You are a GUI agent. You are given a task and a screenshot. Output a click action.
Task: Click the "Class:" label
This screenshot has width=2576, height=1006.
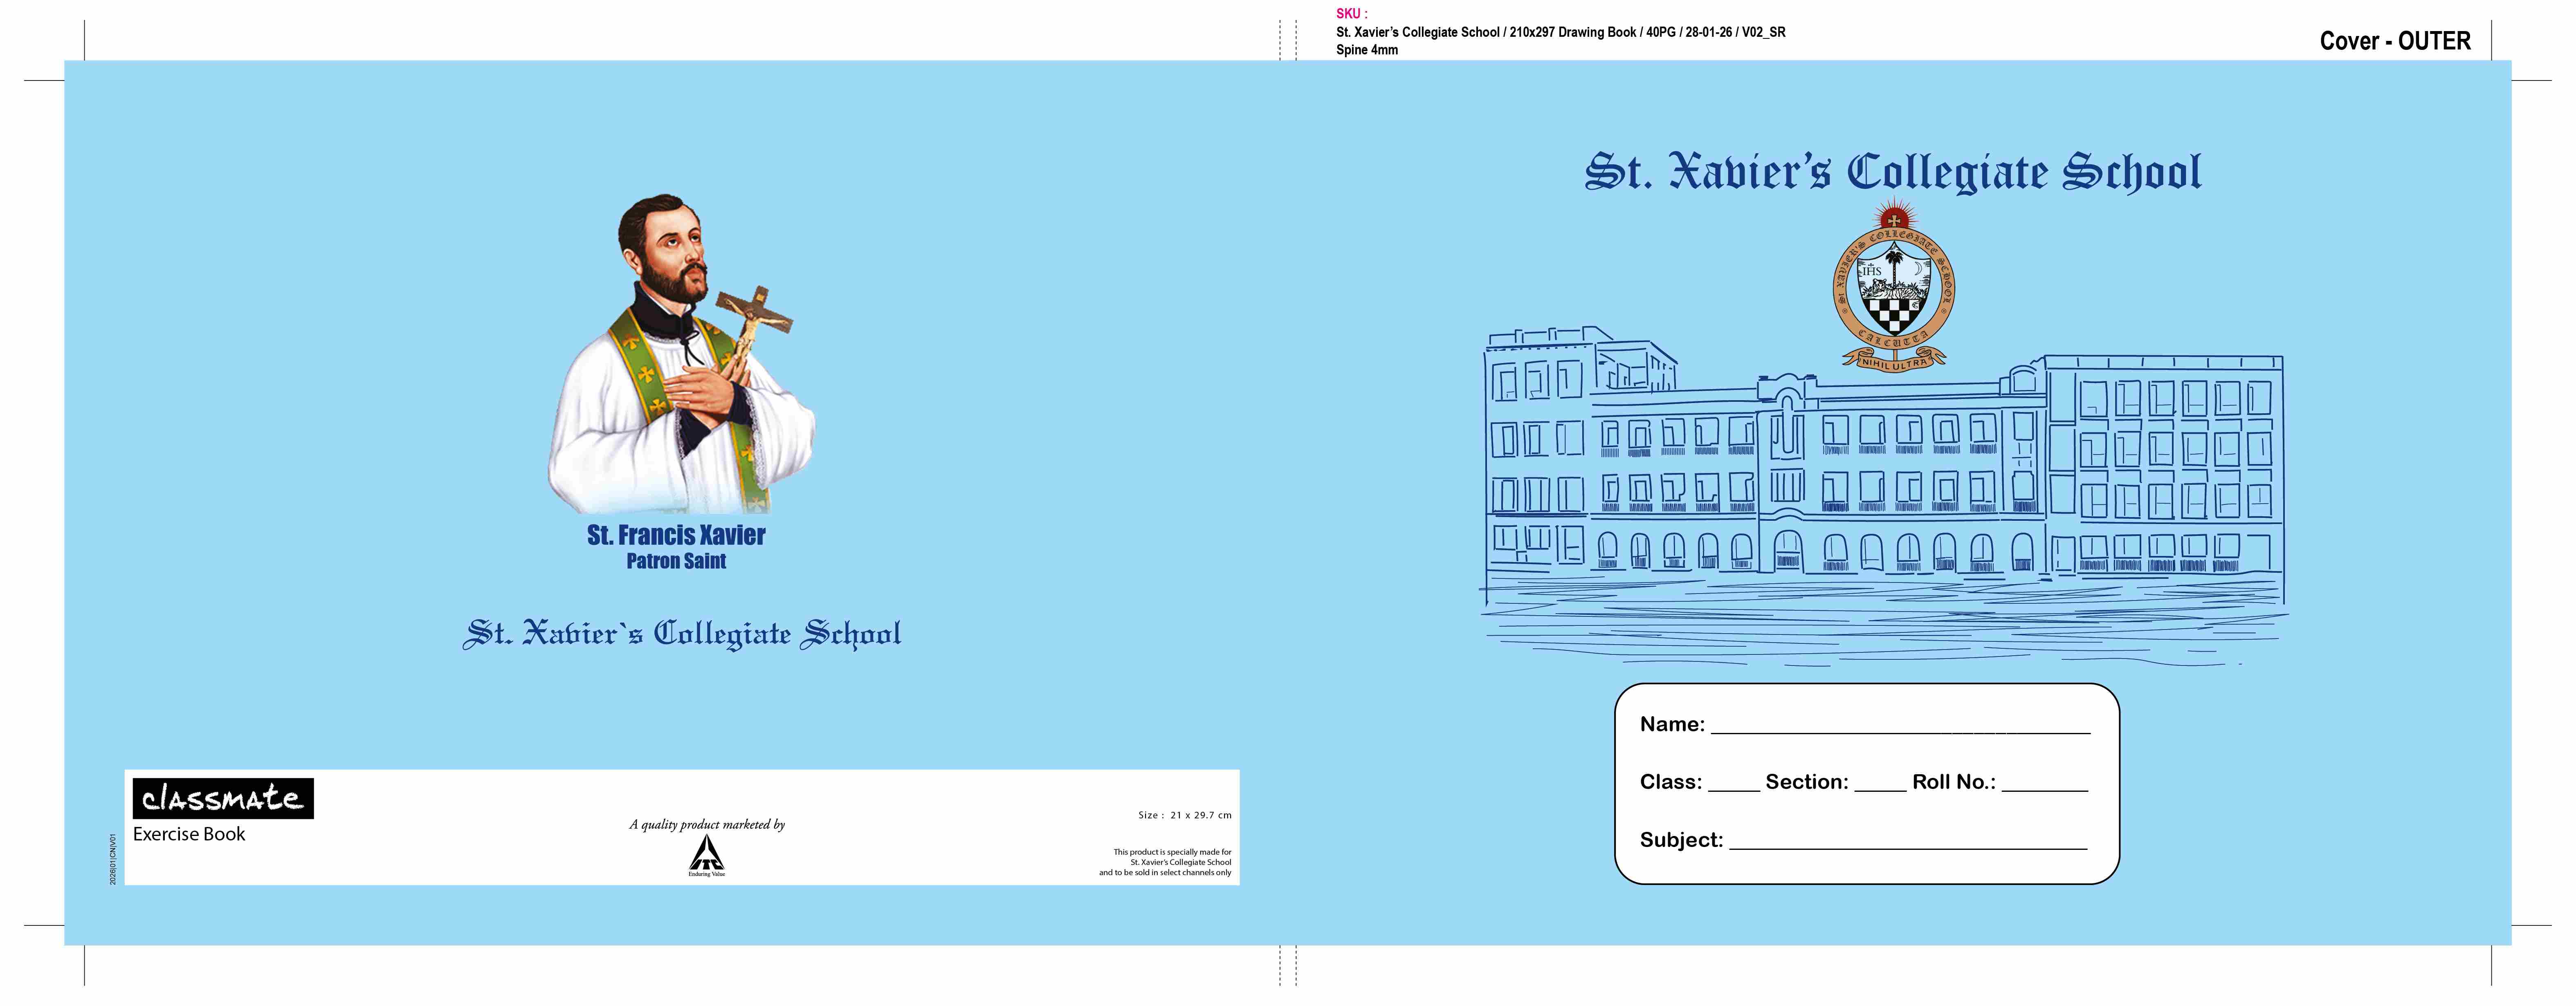coord(1671,782)
